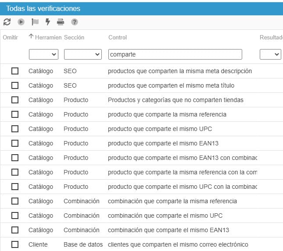283x251 pixels.
Task: Click the refresh icon in the toolbar
Action: [7, 22]
